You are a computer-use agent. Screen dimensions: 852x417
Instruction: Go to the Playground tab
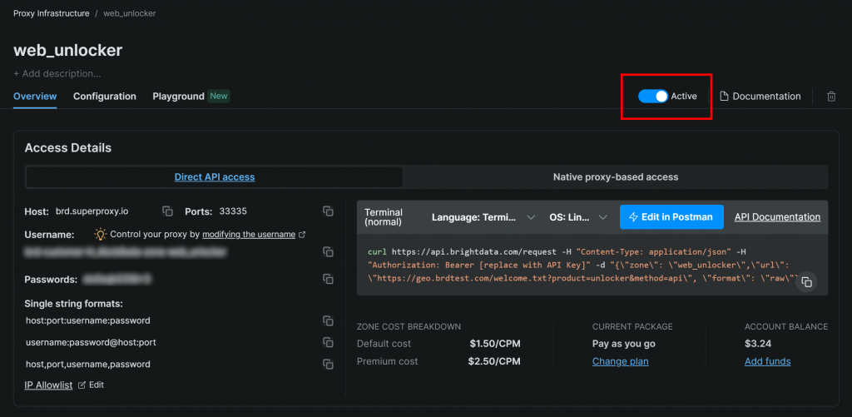coord(178,97)
